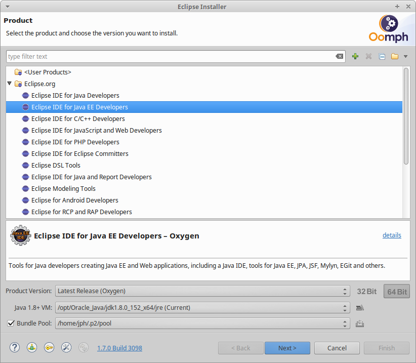Select Eclipse Modeling Tools
The height and width of the screenshot is (363, 416).
click(x=63, y=189)
